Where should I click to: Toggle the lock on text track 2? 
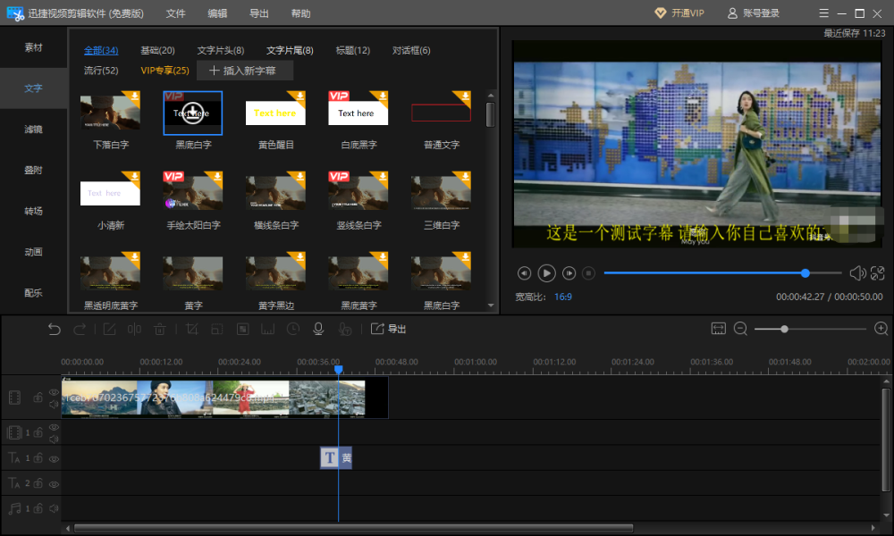[38, 483]
